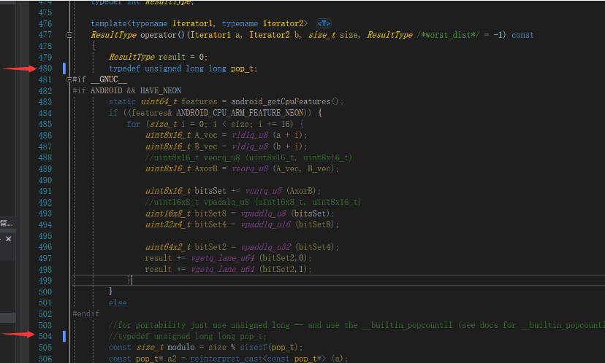The height and width of the screenshot is (363, 605).
Task: Click the <T> template parameter badge
Action: (x=324, y=24)
